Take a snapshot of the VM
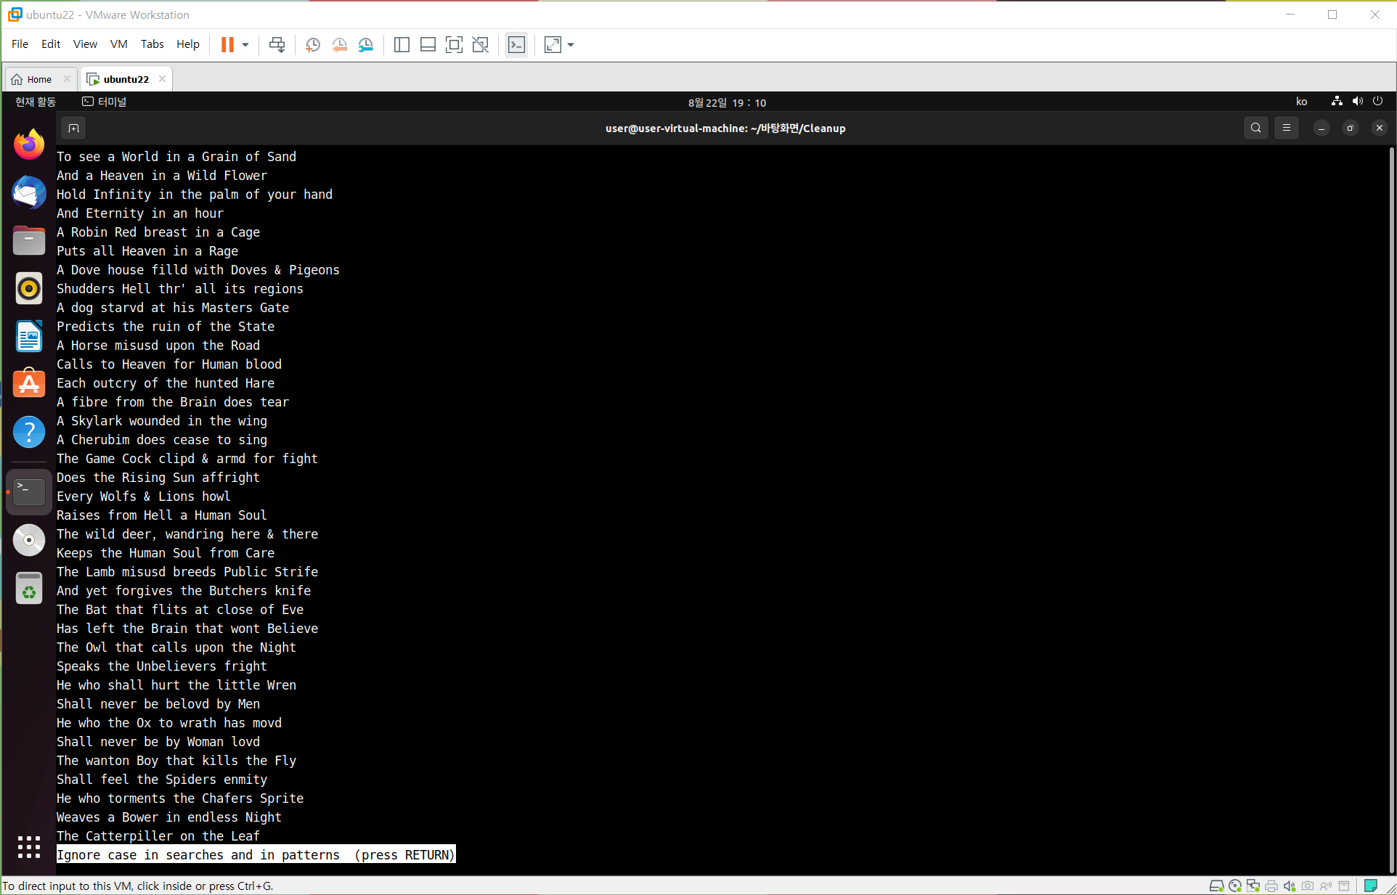This screenshot has width=1397, height=895. 313,45
